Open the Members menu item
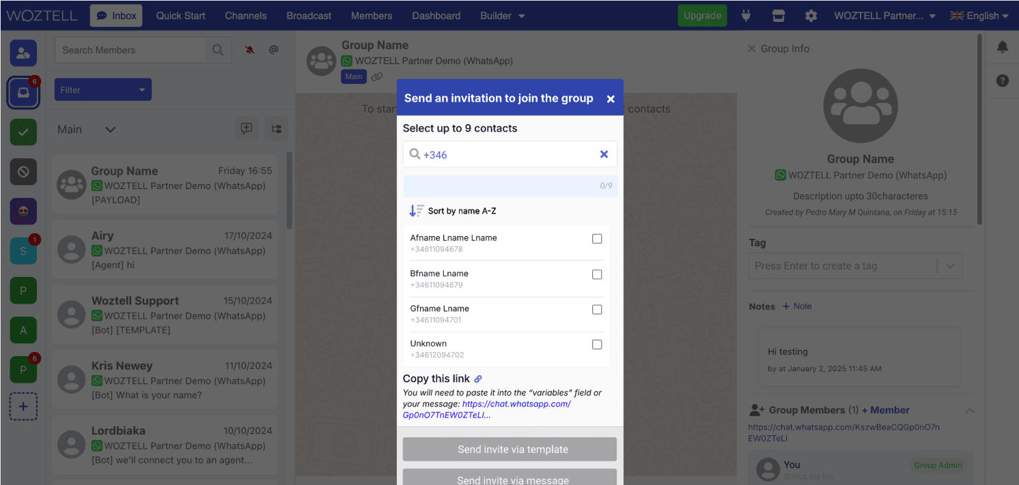This screenshot has width=1019, height=485. 372,16
